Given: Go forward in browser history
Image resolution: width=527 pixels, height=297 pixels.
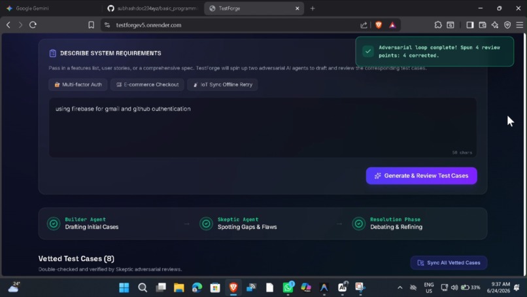Looking at the screenshot, I should coord(20,25).
